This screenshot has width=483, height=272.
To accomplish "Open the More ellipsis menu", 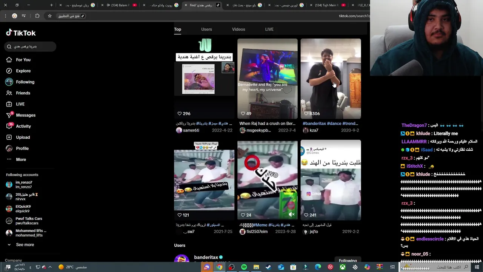I will coord(9,159).
